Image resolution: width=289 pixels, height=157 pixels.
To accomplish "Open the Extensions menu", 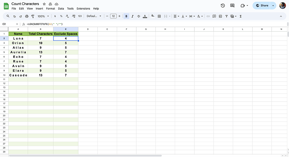I will coord(83,8).
